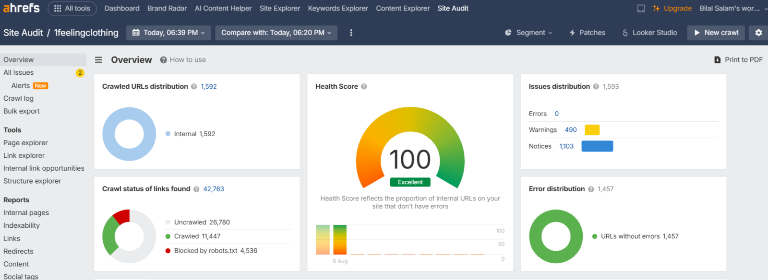Click the 1,592 crawled URLs count
The height and width of the screenshot is (280, 768).
coord(209,87)
